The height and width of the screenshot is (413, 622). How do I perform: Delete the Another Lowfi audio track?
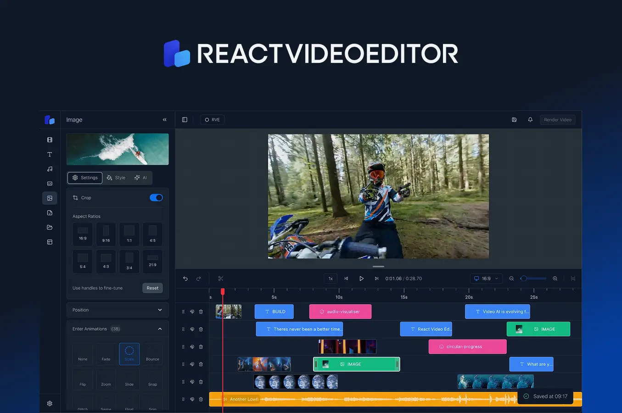point(201,399)
